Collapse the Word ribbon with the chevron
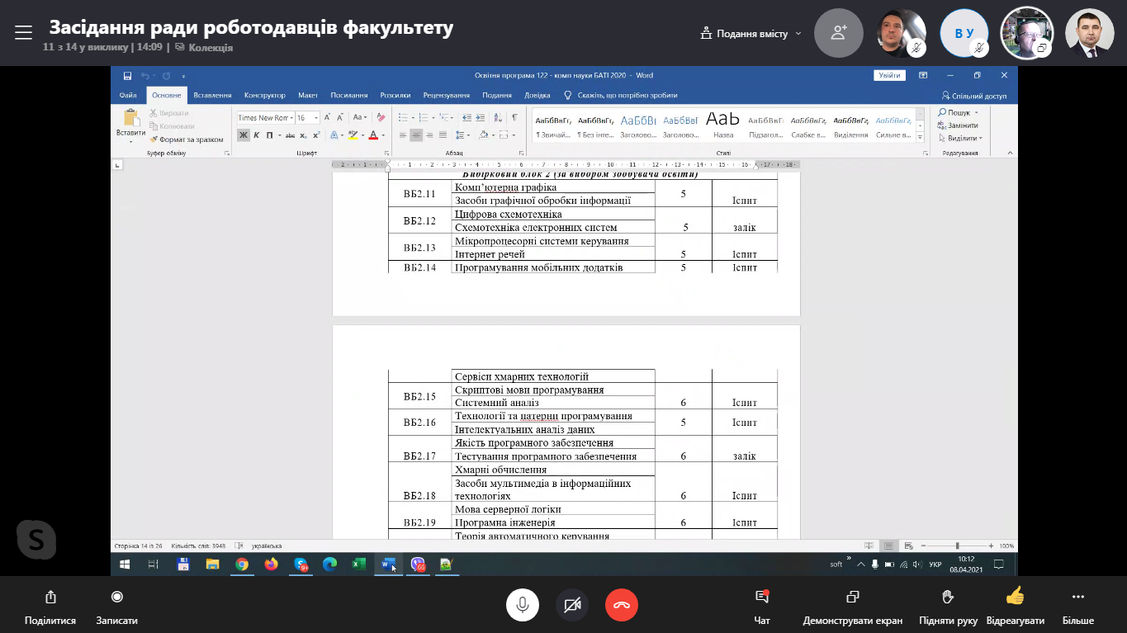Image resolution: width=1127 pixels, height=633 pixels. click(x=1009, y=154)
